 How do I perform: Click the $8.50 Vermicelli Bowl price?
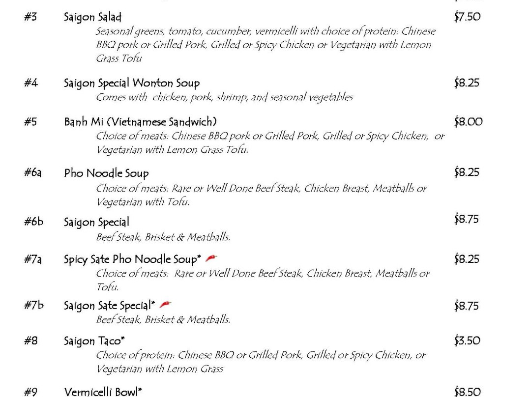467,392
